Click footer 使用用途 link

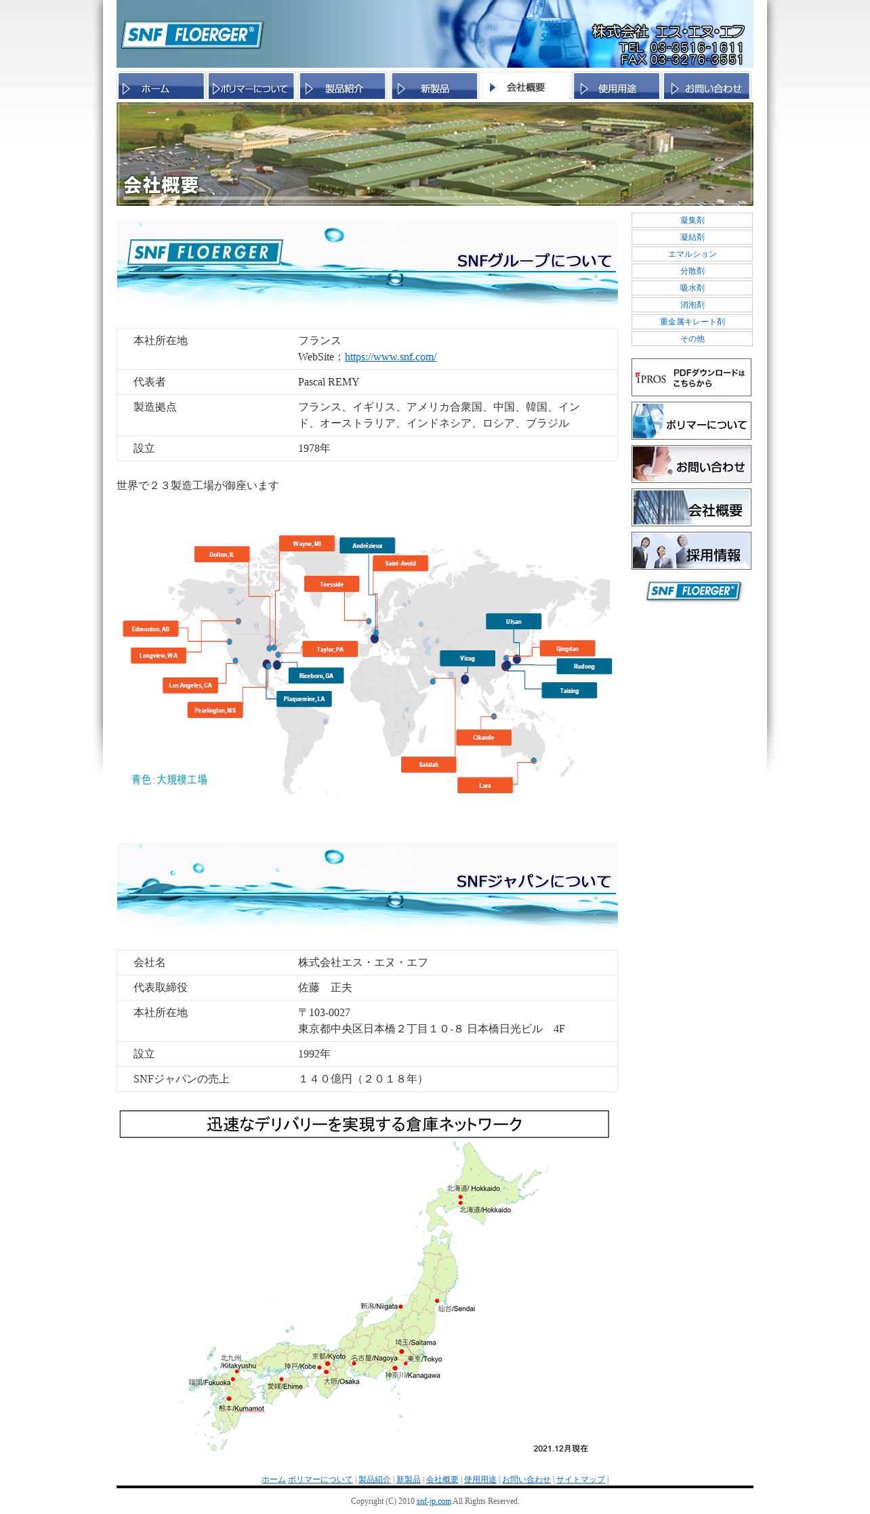[480, 1479]
